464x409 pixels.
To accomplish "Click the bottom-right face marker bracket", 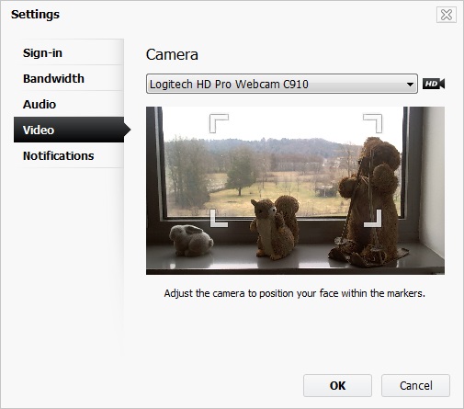I will (x=373, y=218).
